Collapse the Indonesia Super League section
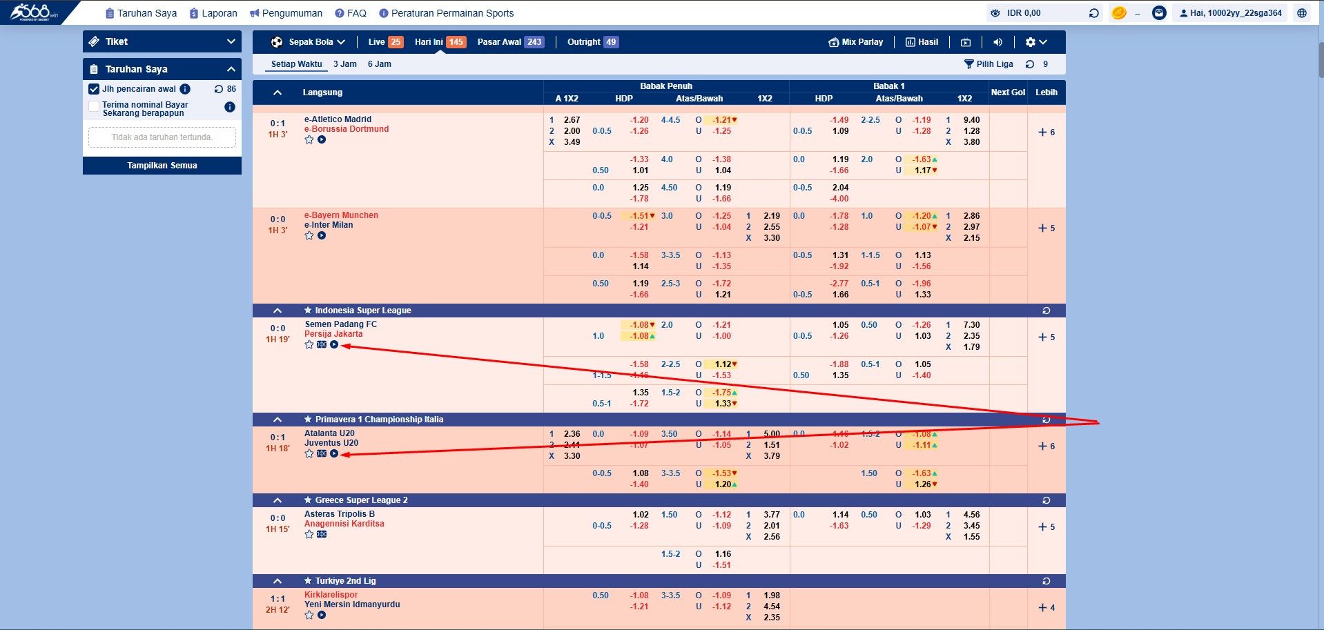 (x=278, y=311)
